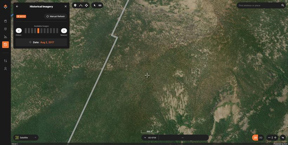Click the crosshair icon beside Date label
Screen dimensions: 288x145
30,42
